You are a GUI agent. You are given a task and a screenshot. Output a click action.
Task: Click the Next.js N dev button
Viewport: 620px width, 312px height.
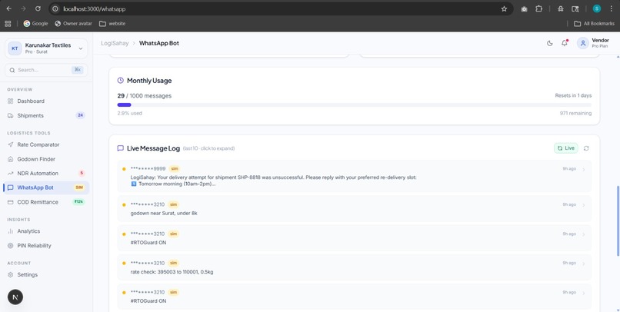point(15,297)
